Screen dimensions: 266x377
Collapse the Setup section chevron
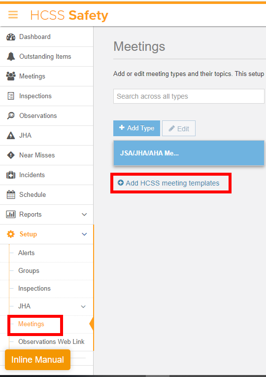coord(84,234)
